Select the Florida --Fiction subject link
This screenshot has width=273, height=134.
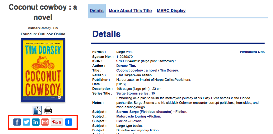click(x=129, y=121)
